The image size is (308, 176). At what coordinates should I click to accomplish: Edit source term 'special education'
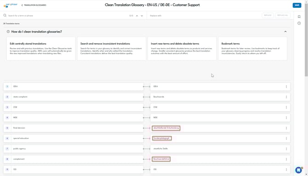click(21, 138)
